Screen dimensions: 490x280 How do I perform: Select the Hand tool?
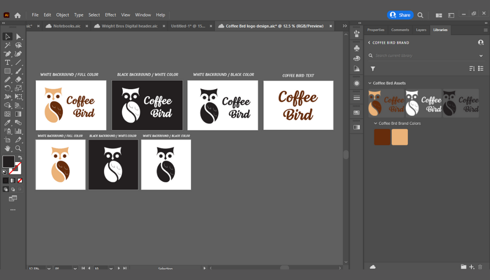7,148
